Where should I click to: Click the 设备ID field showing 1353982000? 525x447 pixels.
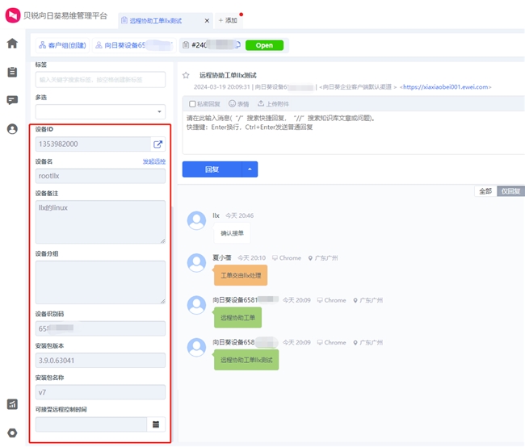[93, 144]
